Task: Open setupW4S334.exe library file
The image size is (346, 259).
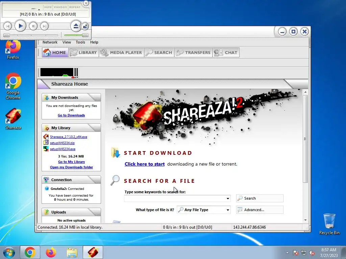Action: pos(63,149)
